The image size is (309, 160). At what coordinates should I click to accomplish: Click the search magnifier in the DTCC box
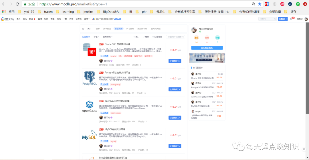coord(275,19)
